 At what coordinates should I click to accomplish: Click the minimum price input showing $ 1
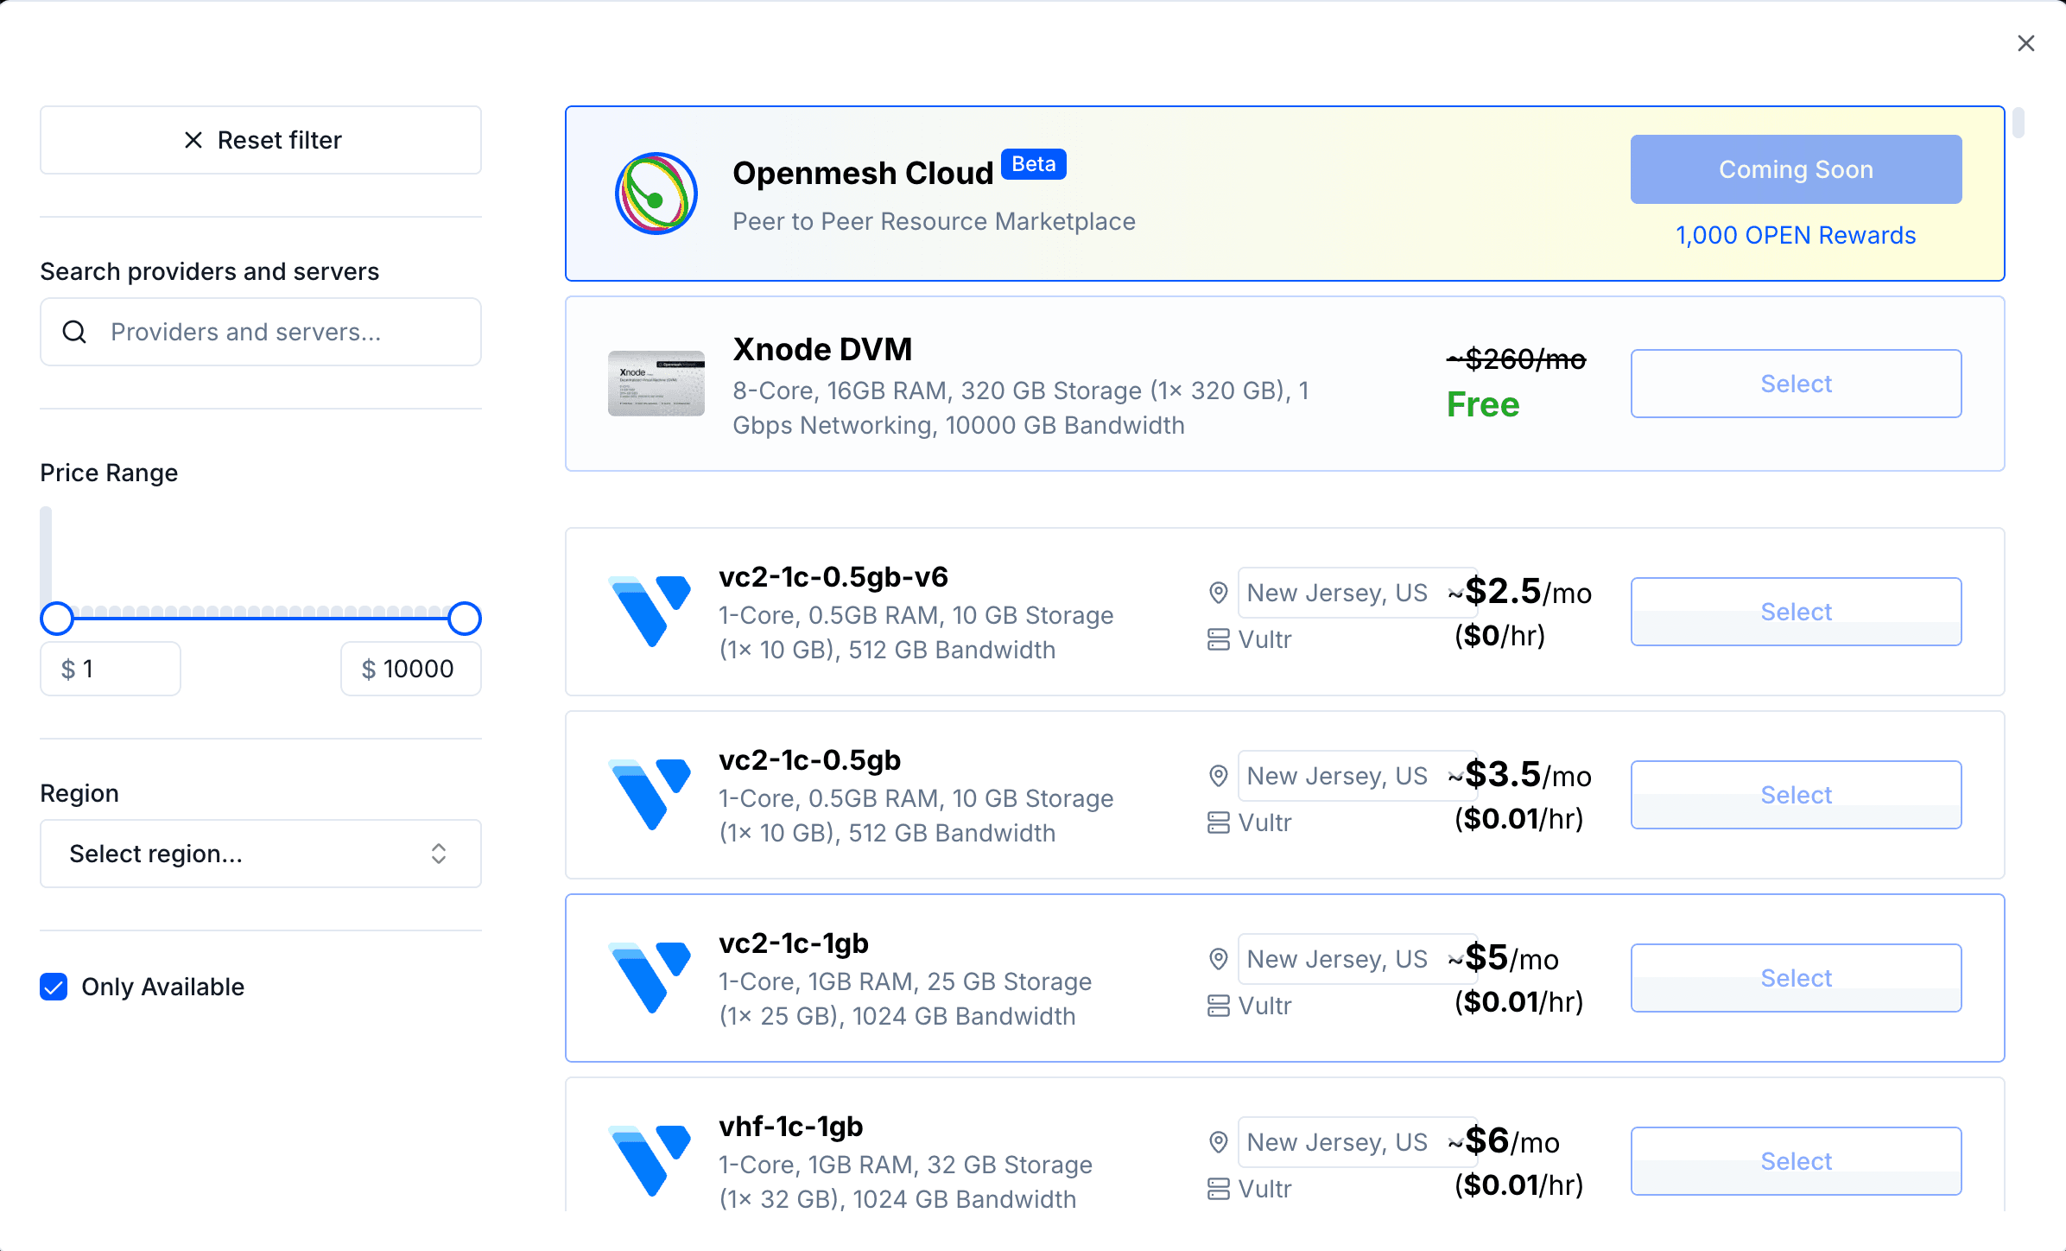click(x=111, y=669)
